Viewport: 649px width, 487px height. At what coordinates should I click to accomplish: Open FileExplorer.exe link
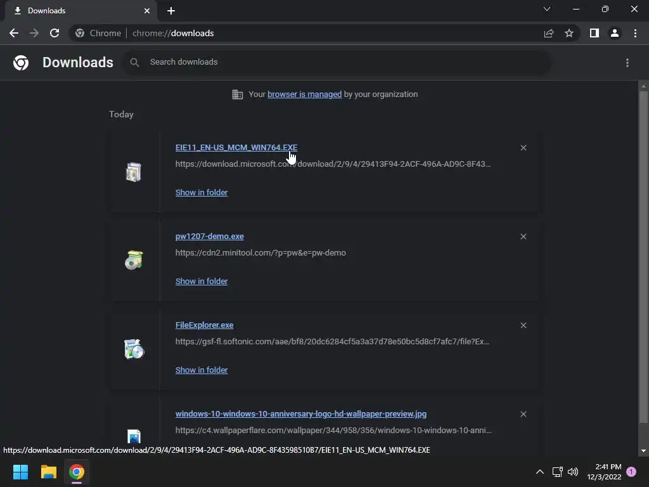click(x=205, y=325)
